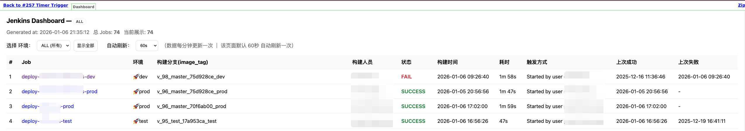
Task: Click the Zip link at top right
Action: point(741,5)
